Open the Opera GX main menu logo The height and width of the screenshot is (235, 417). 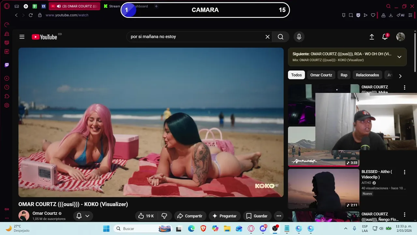(x=7, y=6)
